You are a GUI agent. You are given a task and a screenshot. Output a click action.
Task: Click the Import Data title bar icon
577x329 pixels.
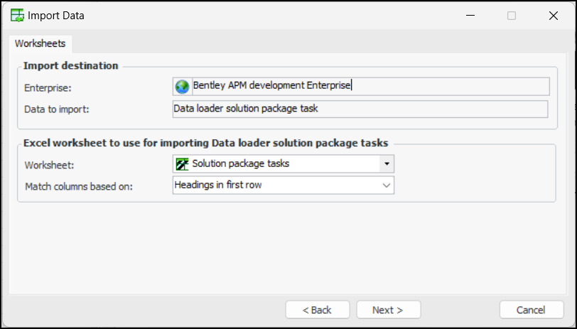[x=16, y=16]
